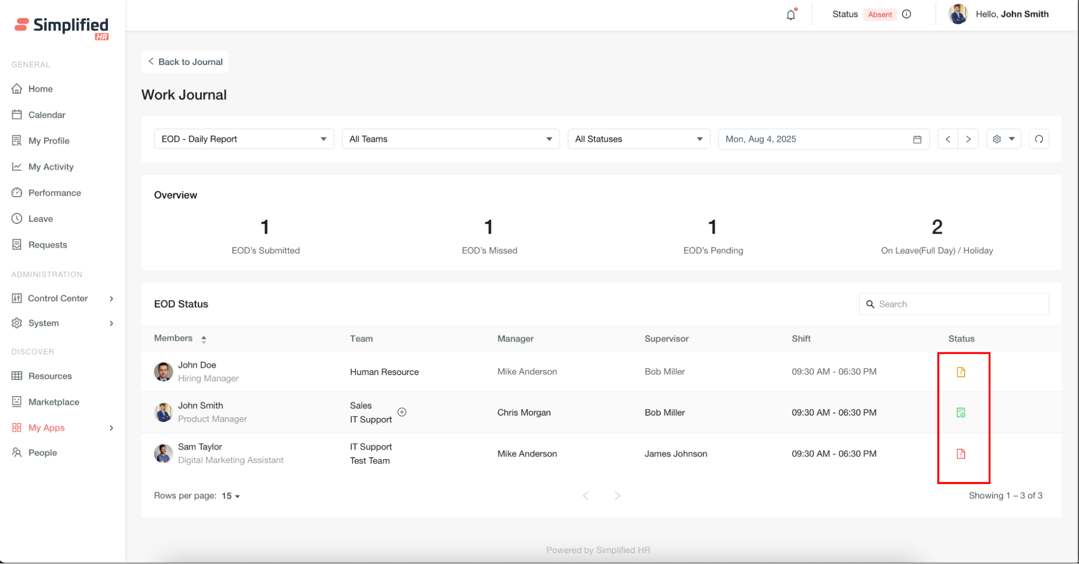Open the EOD - Daily Report dropdown
This screenshot has width=1079, height=564.
coord(244,139)
